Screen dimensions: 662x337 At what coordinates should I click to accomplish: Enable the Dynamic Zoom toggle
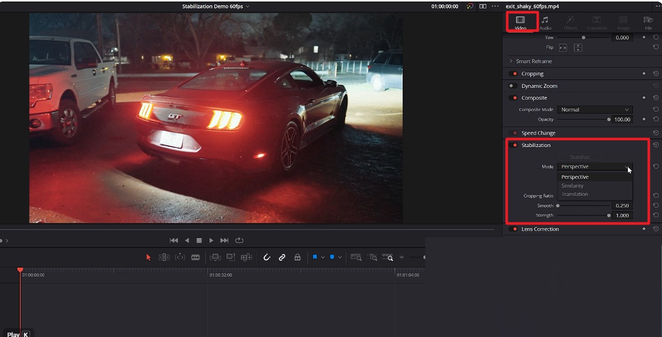(x=513, y=86)
